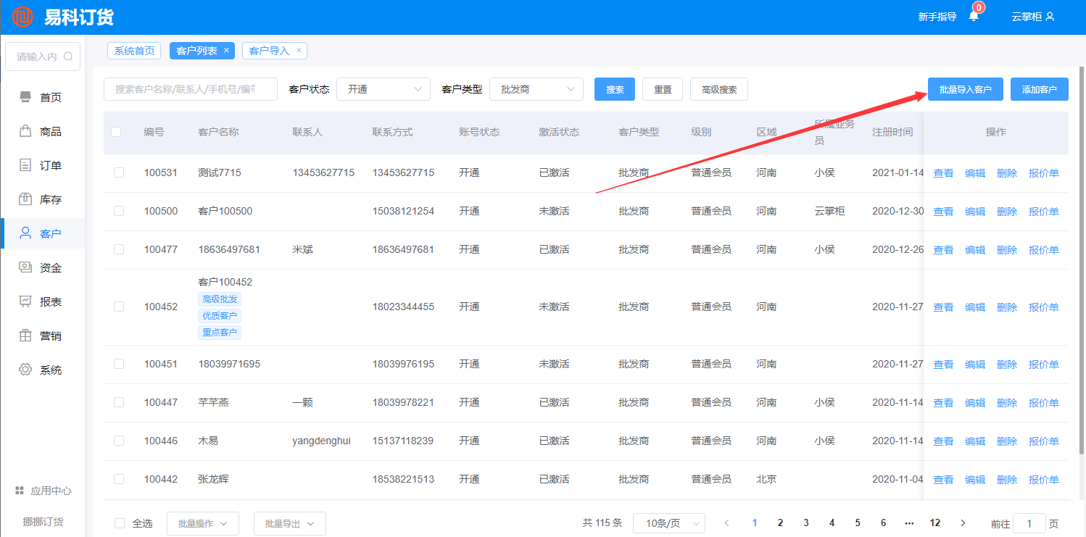Click 查看 for customer 张龙辉
This screenshot has height=537, width=1086.
click(943, 480)
